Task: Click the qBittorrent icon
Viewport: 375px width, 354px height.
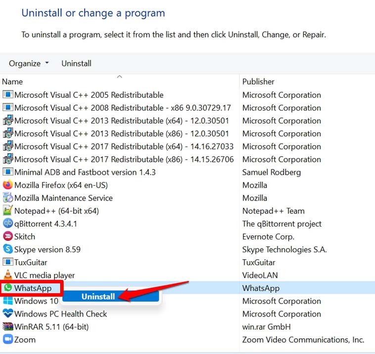Action: pyautogui.click(x=7, y=224)
